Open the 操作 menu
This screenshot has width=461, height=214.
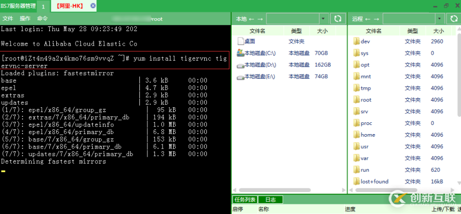[x=25, y=19]
